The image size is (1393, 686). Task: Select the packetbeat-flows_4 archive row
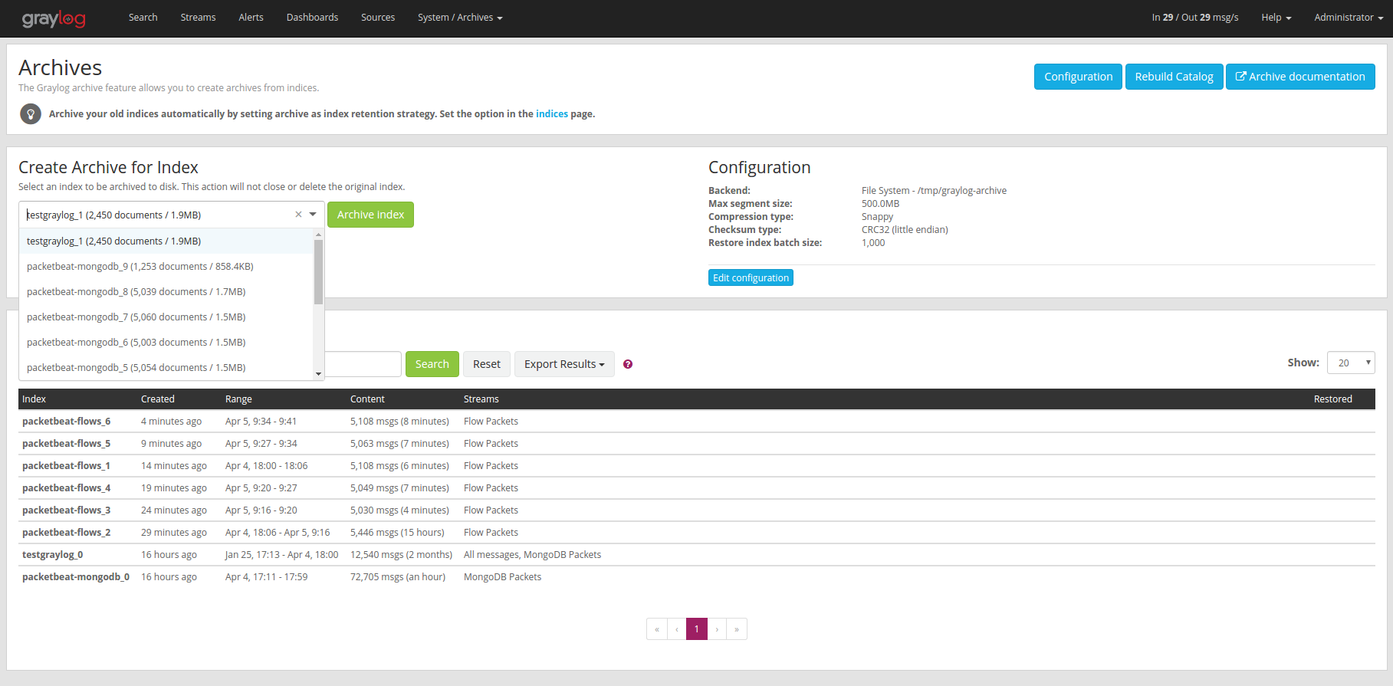click(x=697, y=488)
